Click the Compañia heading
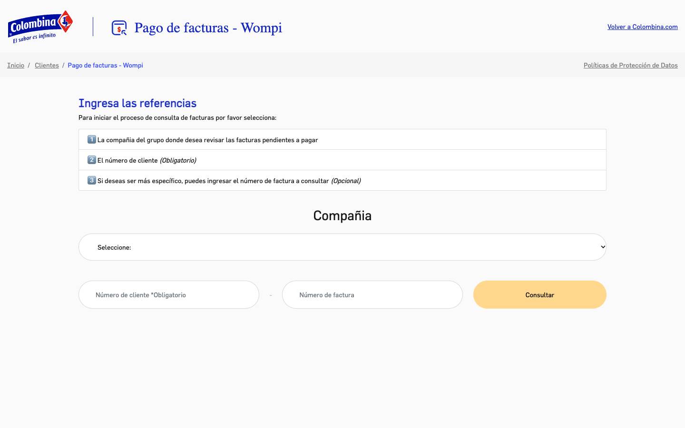This screenshot has height=428, width=685. pyautogui.click(x=342, y=215)
